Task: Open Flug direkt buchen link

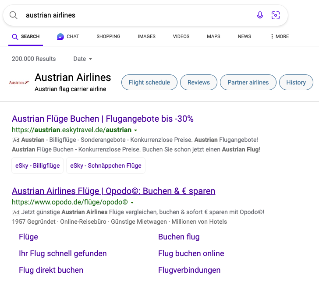Action: (x=51, y=270)
